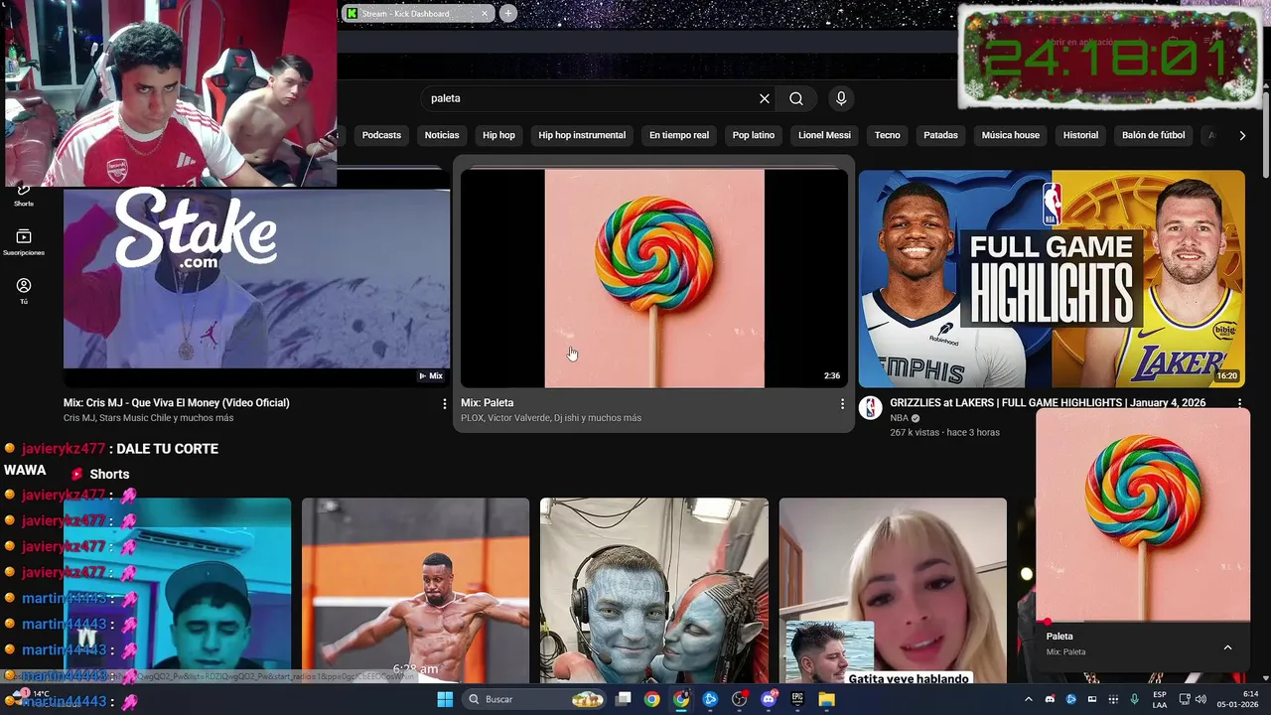Open the Gatita veve hablando Short
Viewport: 1271px width, 715px height.
[x=893, y=590]
